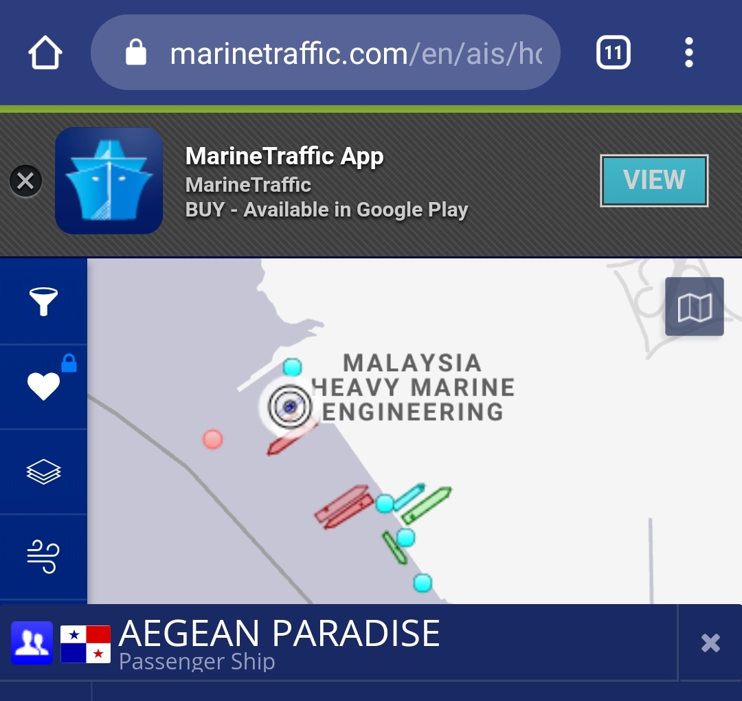Open the map type selector button
742x701 pixels.
click(694, 307)
